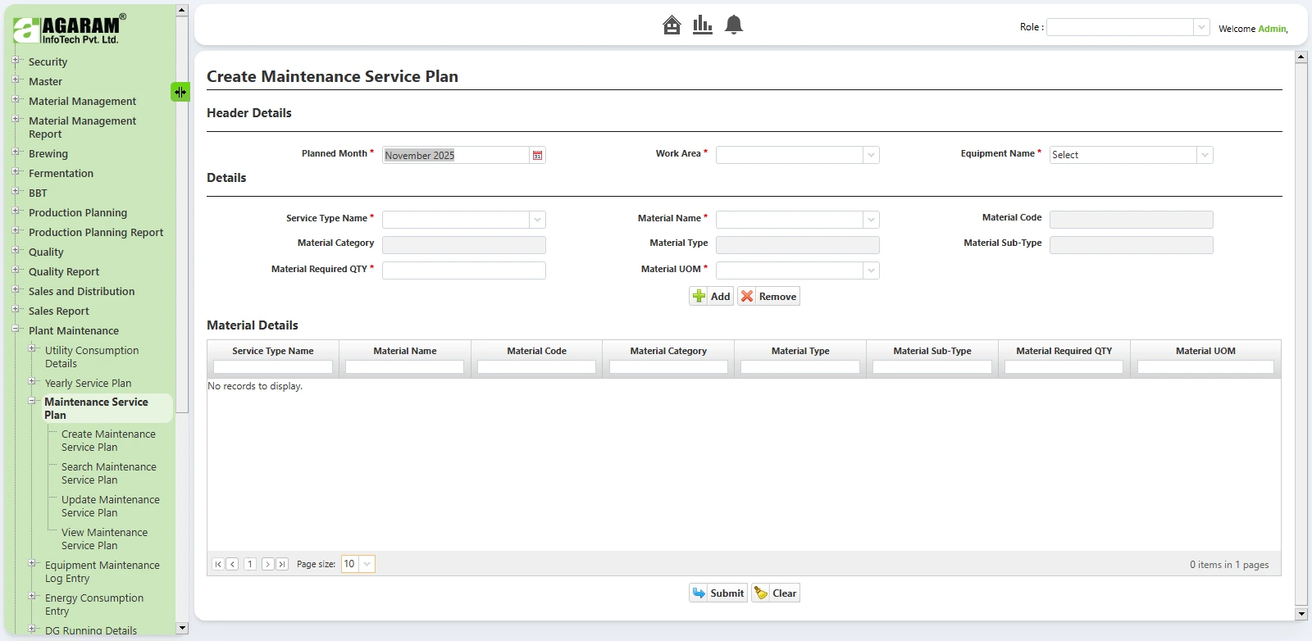Click the notification bell icon
Image resolution: width=1312 pixels, height=641 pixels.
(x=734, y=25)
